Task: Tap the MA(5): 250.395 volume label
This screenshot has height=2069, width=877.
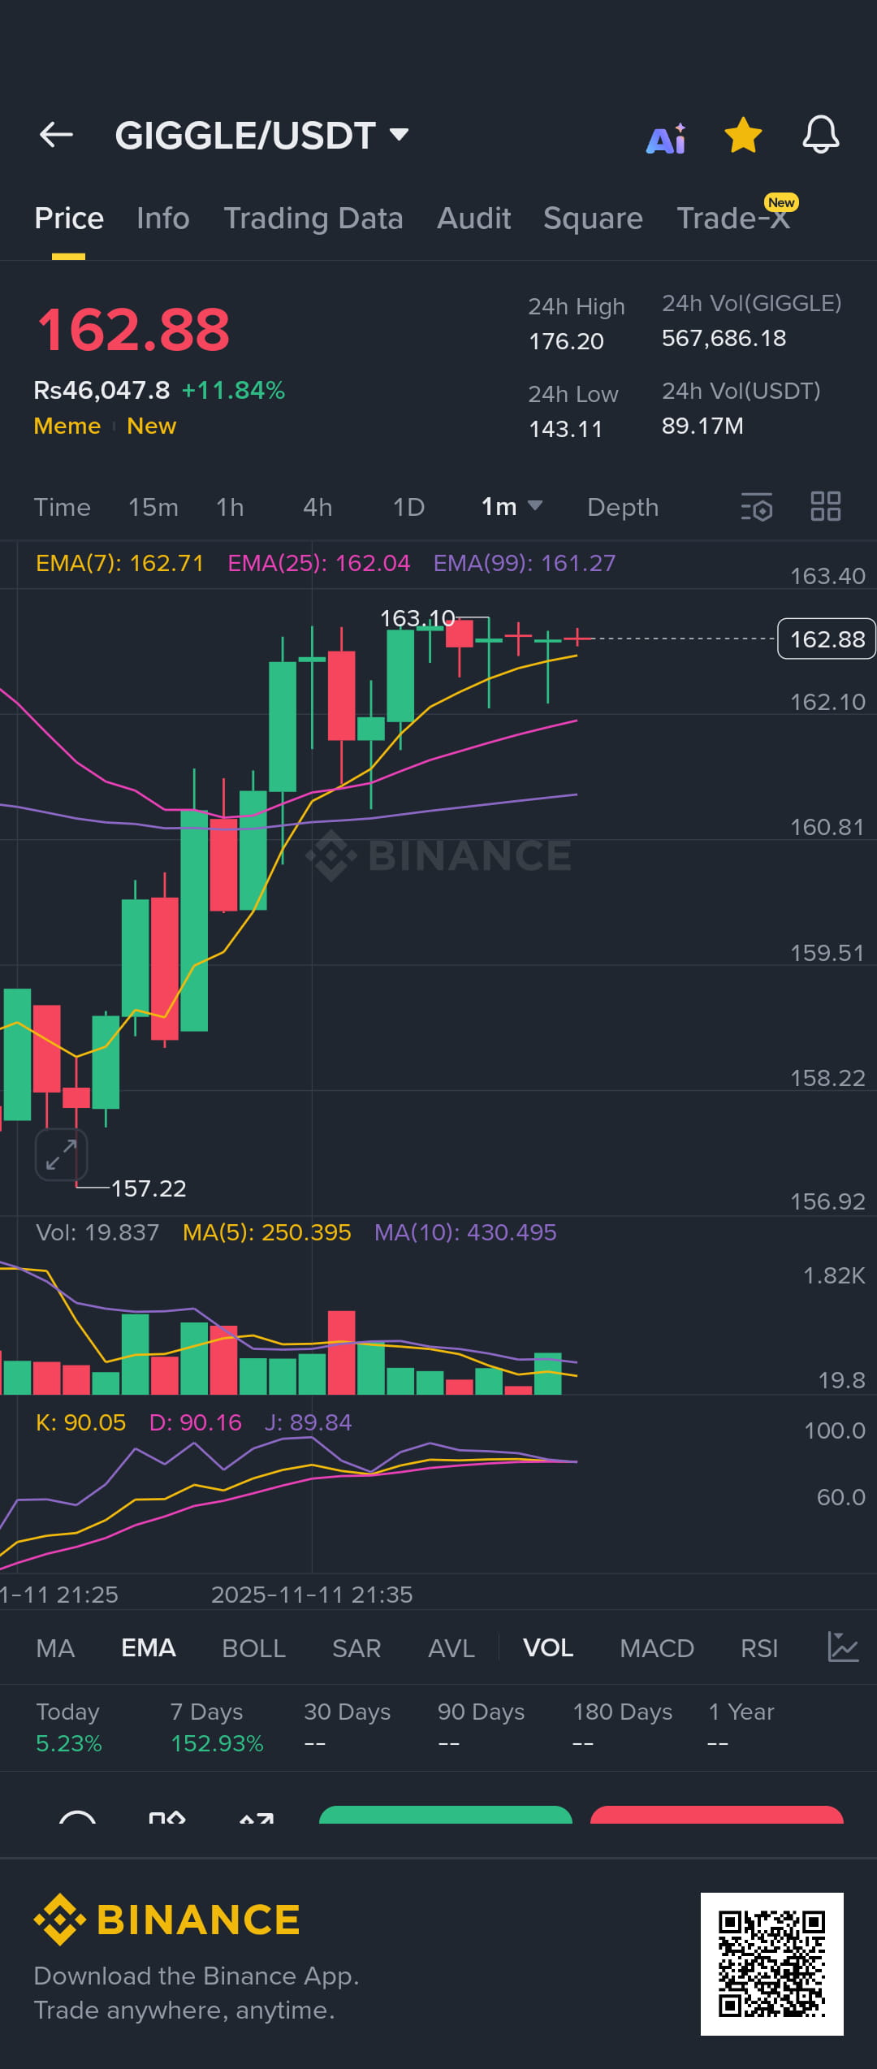Action: [267, 1232]
